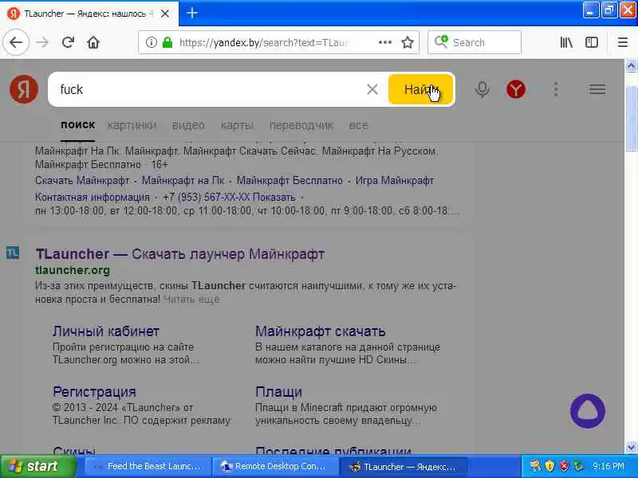
Task: Click the forward navigation arrow
Action: tap(42, 42)
